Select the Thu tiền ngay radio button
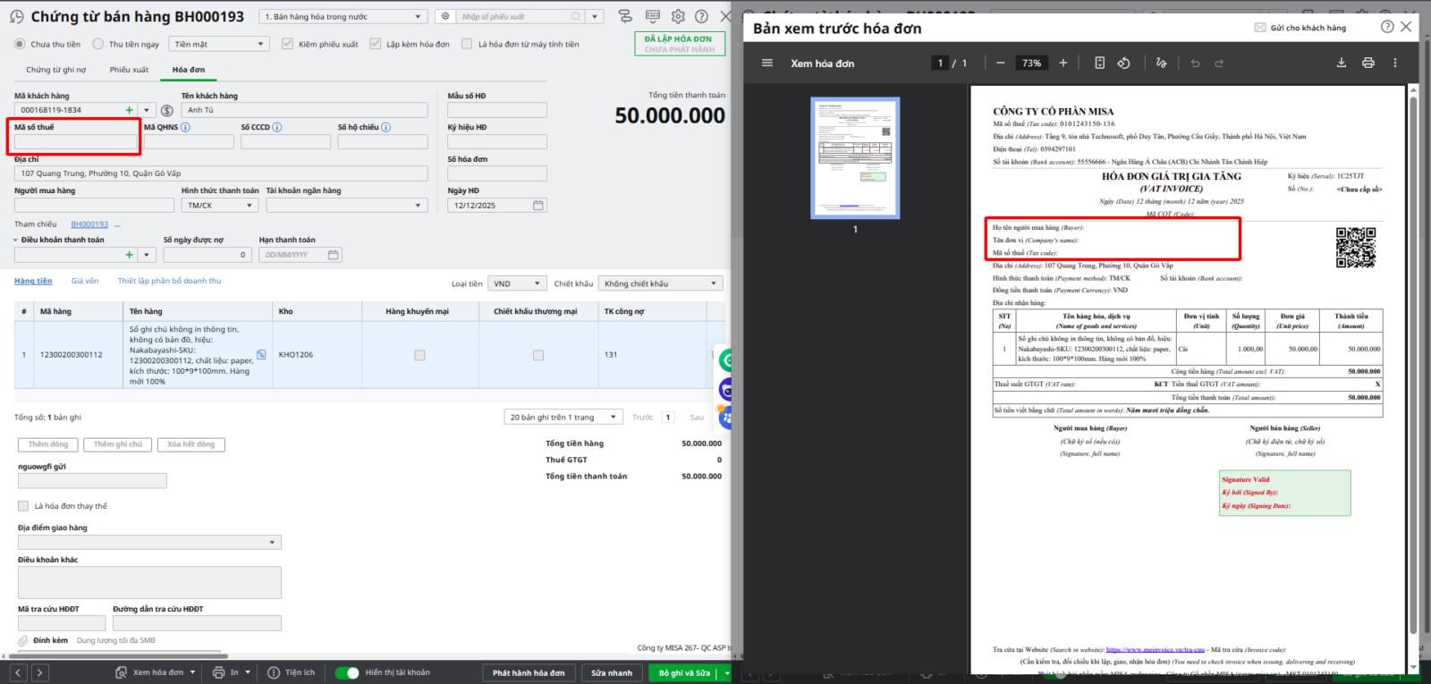This screenshot has height=684, width=1431. point(98,44)
